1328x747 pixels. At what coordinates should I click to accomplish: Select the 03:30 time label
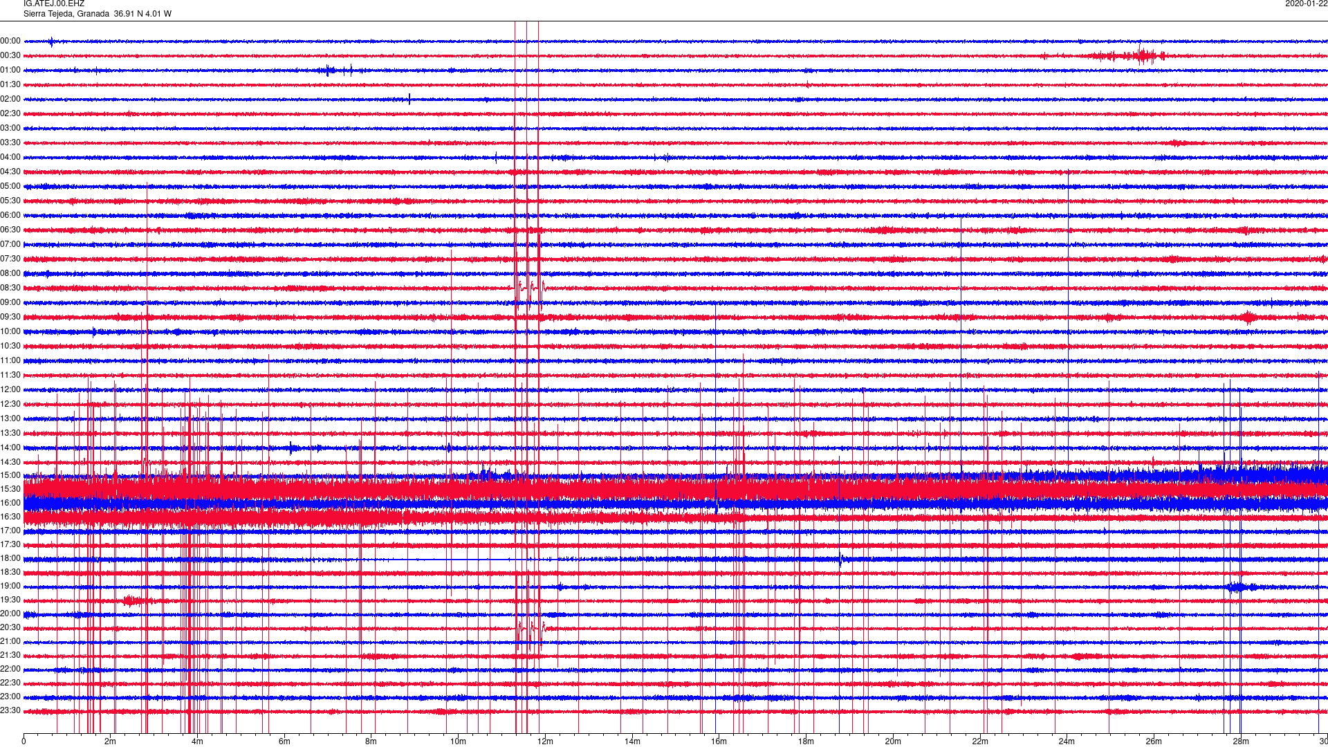[x=10, y=142]
